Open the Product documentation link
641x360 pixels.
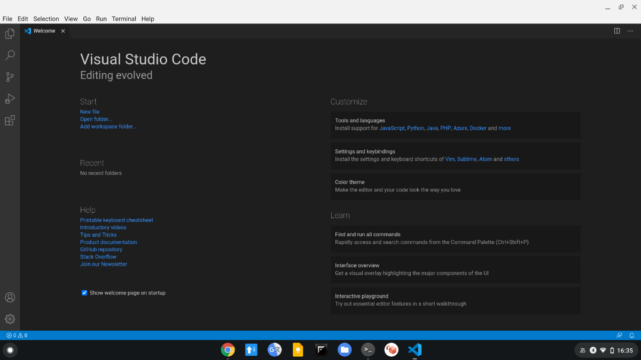tap(108, 242)
